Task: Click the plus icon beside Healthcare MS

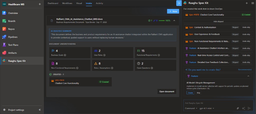Action: coord(40,4)
